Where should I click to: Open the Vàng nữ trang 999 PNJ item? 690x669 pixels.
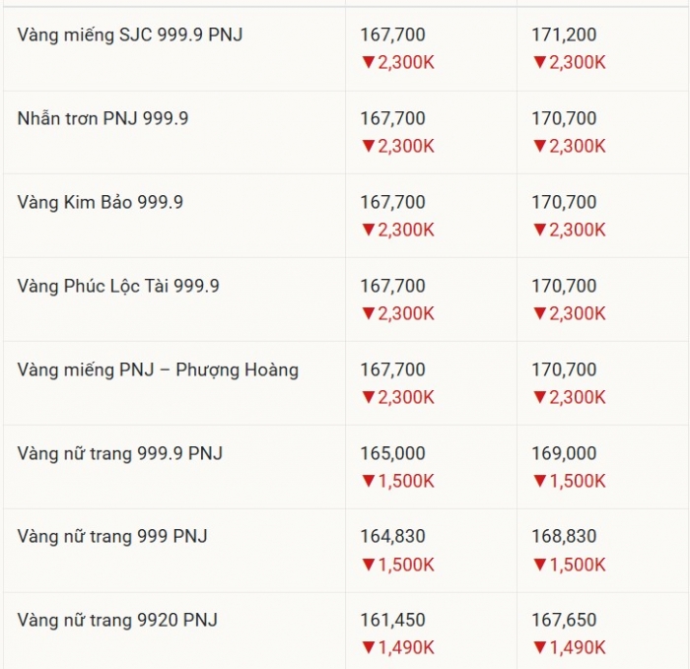point(112,538)
